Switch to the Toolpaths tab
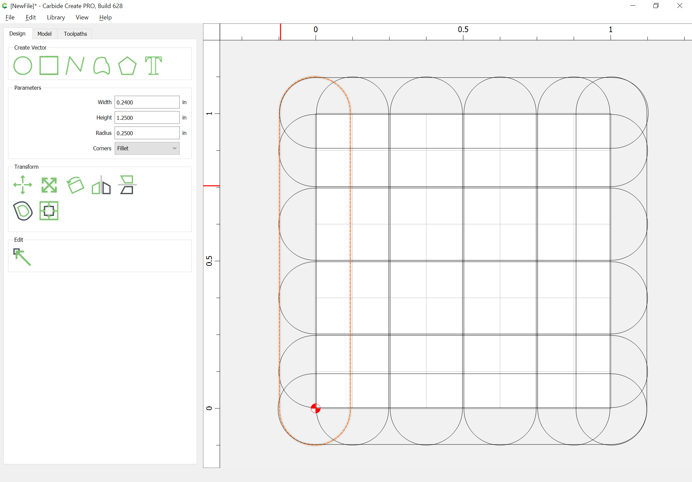 [x=75, y=34]
